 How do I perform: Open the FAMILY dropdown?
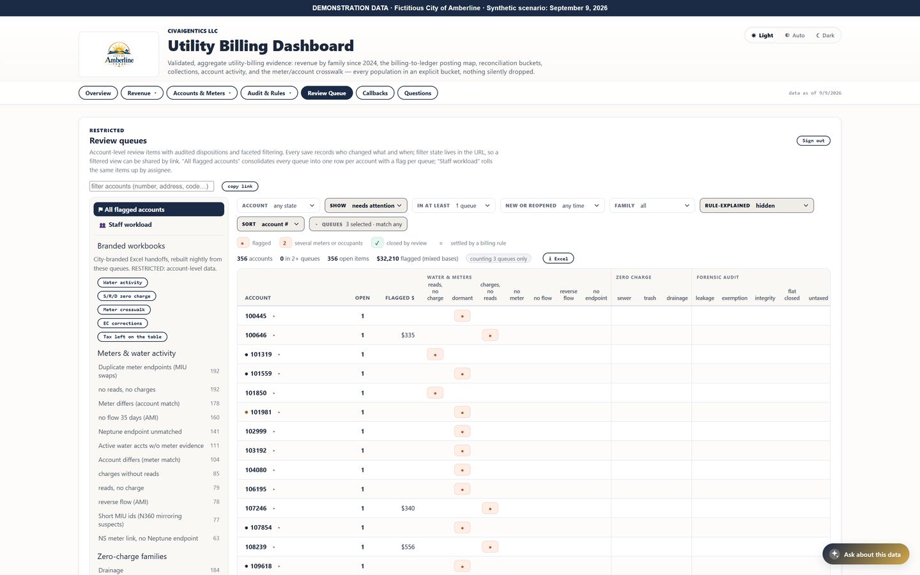coord(652,206)
